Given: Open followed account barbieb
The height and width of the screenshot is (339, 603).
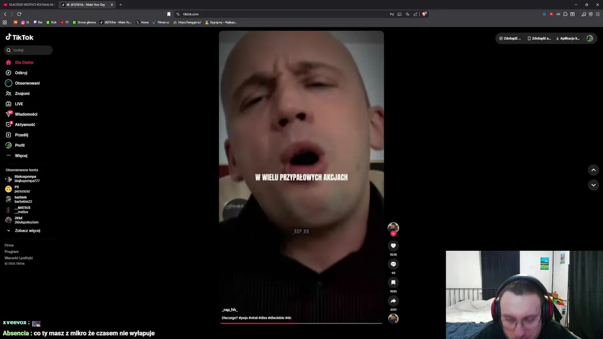Looking at the screenshot, I should click(19, 200).
